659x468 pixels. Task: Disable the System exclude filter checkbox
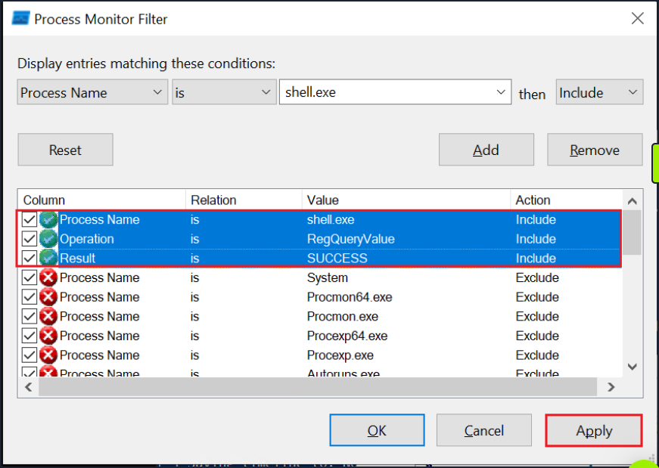(29, 277)
